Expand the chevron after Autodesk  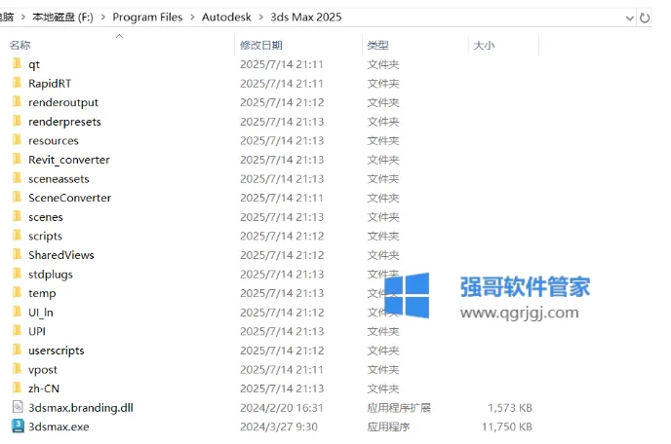click(260, 18)
